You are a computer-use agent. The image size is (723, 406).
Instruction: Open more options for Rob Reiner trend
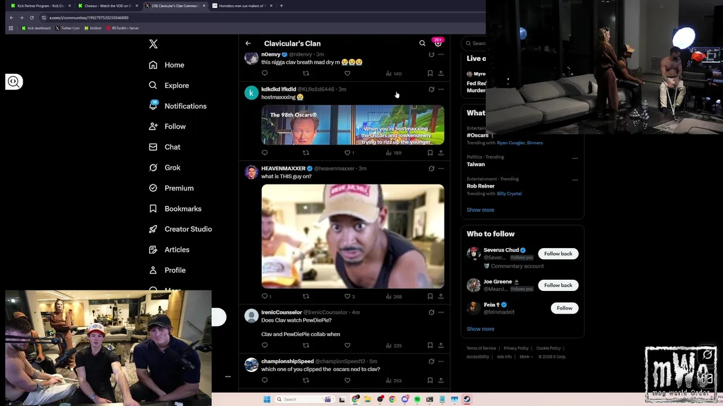pos(575,180)
